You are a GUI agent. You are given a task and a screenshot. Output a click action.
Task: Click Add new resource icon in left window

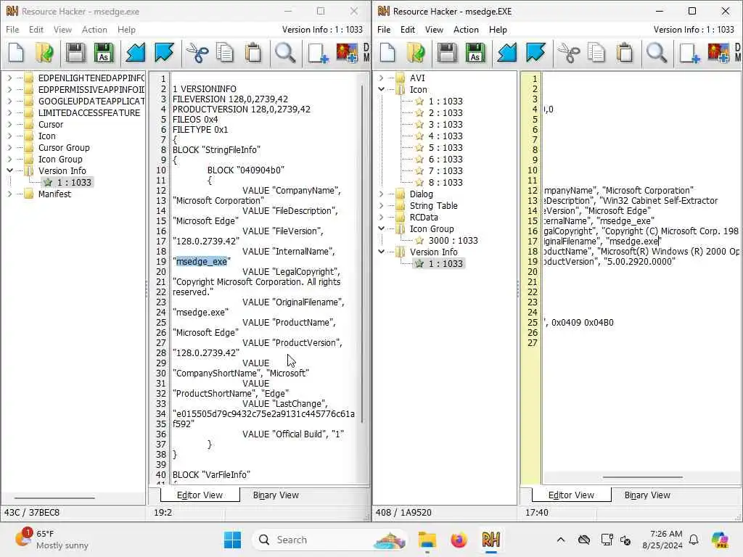[x=318, y=52]
